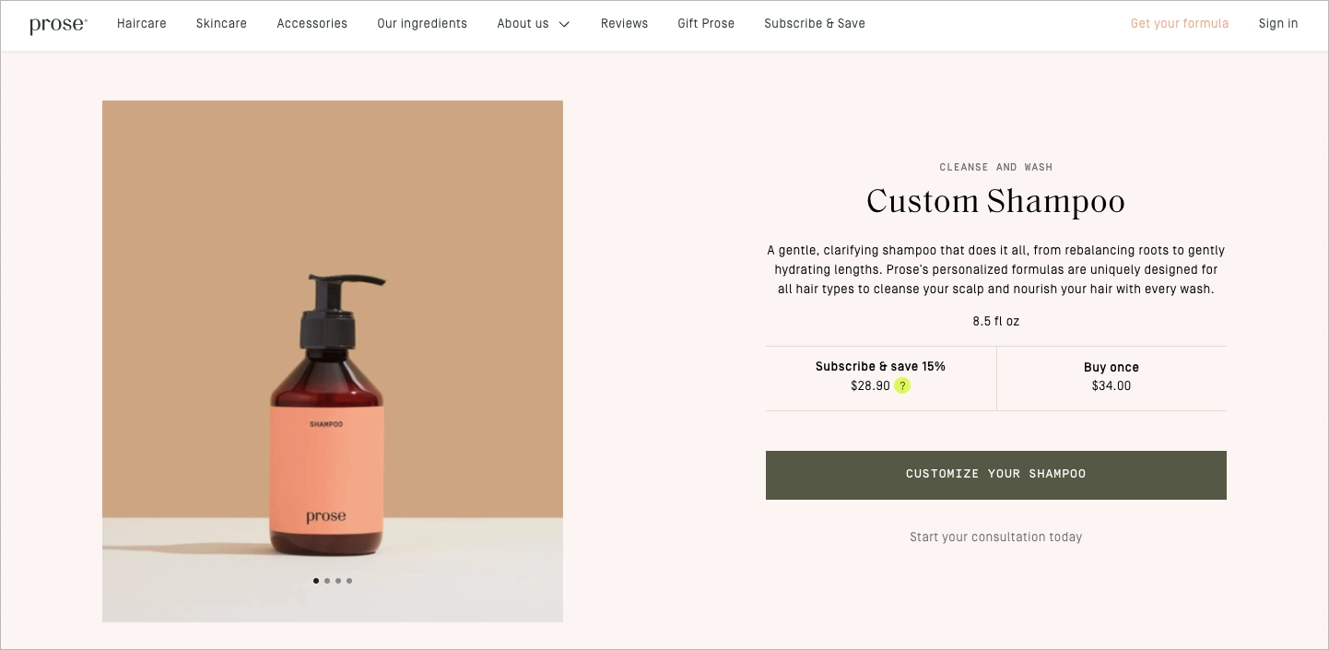The width and height of the screenshot is (1329, 650).
Task: Switch to the Buy once purchase option
Action: click(1111, 376)
